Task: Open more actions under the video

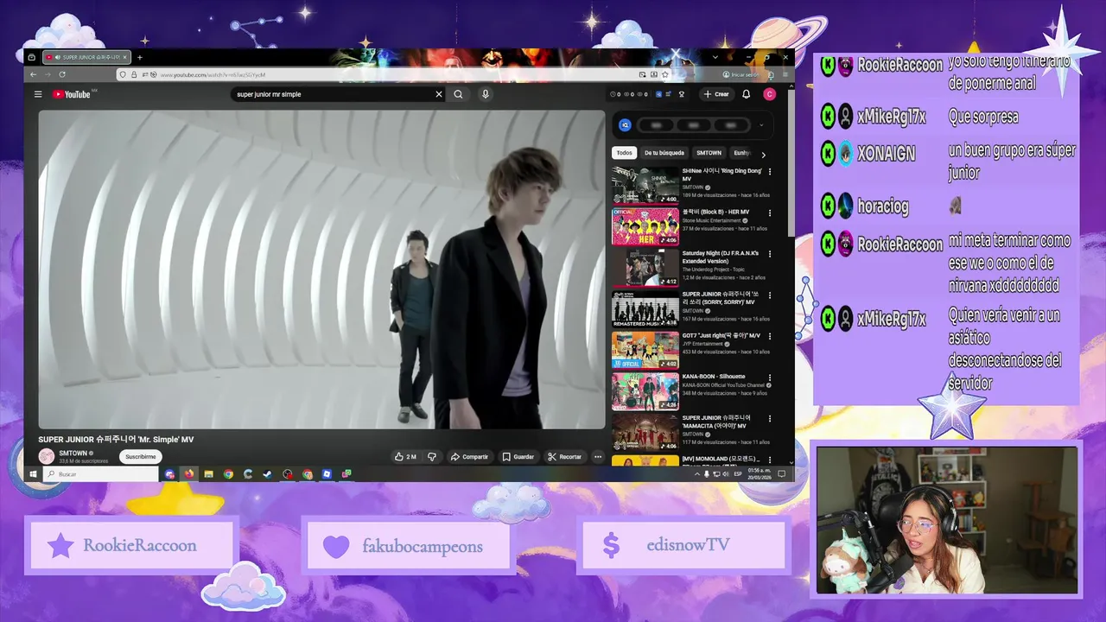Action: pos(598,456)
